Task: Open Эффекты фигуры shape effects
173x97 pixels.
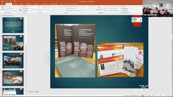Action: pyautogui.click(x=114, y=11)
